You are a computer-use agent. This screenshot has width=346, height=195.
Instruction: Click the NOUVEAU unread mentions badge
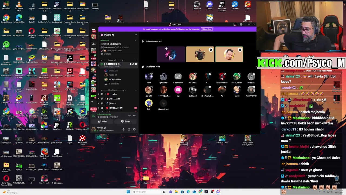click(x=94, y=109)
